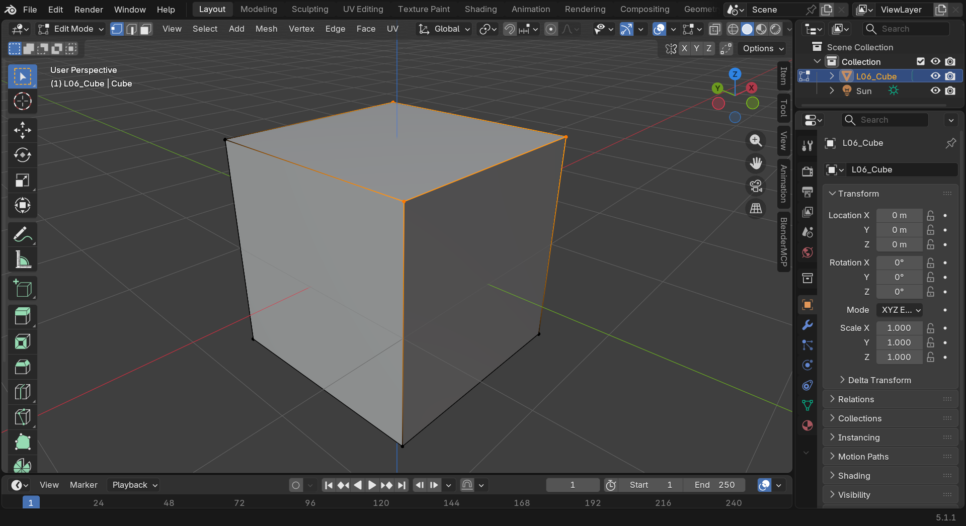The image size is (966, 526).
Task: Switch perspective/orthographic grid icon
Action: click(756, 209)
